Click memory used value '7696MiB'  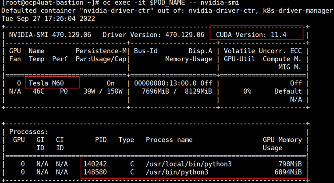point(155,91)
